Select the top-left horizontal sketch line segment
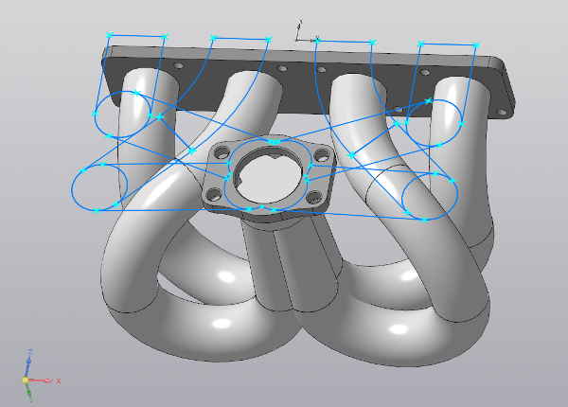The width and height of the screenshot is (568, 407). [x=137, y=35]
